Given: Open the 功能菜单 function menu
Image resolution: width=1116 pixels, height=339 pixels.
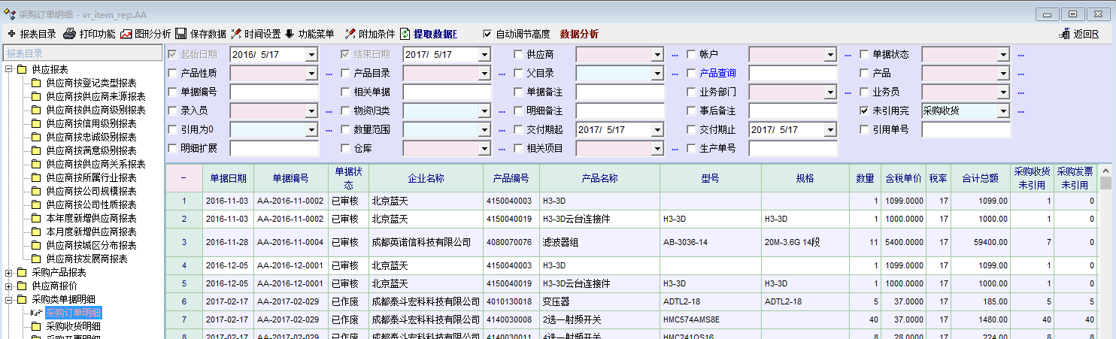Looking at the screenshot, I should [290, 34].
